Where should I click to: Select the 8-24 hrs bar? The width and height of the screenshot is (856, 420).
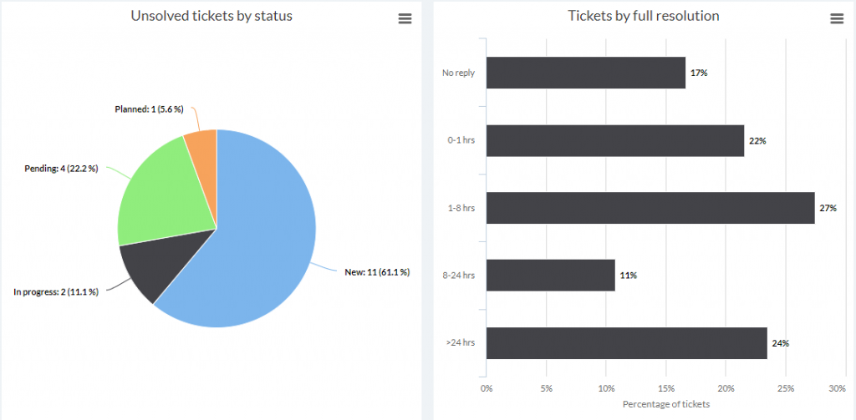550,275
